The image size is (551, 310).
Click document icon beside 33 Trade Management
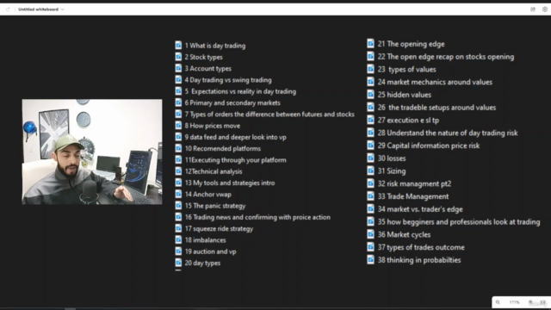371,195
